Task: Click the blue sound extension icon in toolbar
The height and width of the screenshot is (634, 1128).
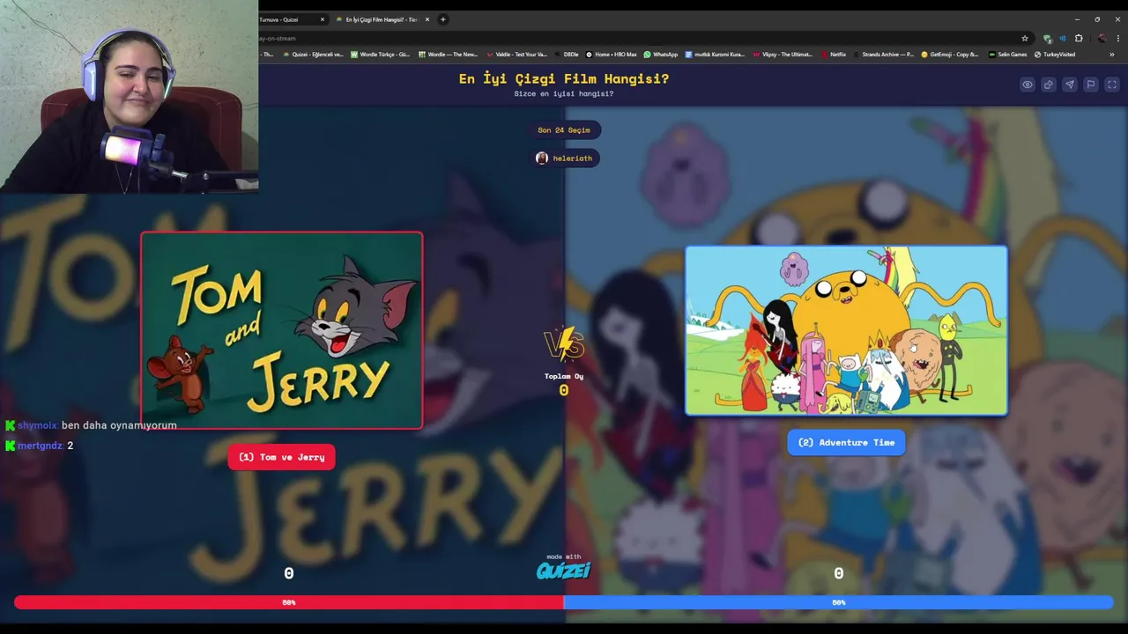Action: click(x=1062, y=39)
